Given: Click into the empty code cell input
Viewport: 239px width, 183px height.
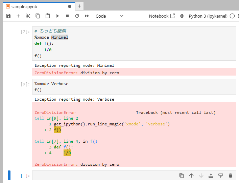Looking at the screenshot, I should (105, 176).
